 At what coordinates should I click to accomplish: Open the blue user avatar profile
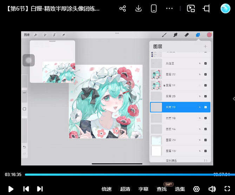tap(226, 8)
